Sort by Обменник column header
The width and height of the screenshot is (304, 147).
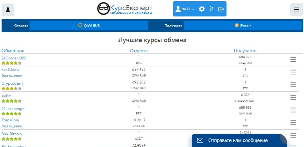[x=13, y=51]
